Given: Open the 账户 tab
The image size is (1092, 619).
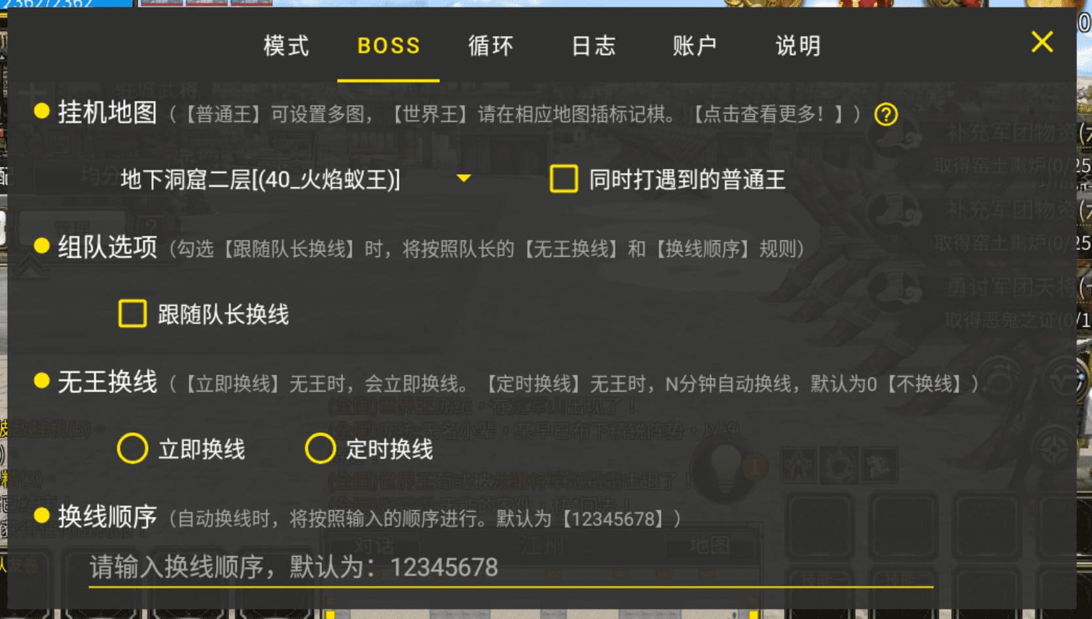Looking at the screenshot, I should 695,45.
